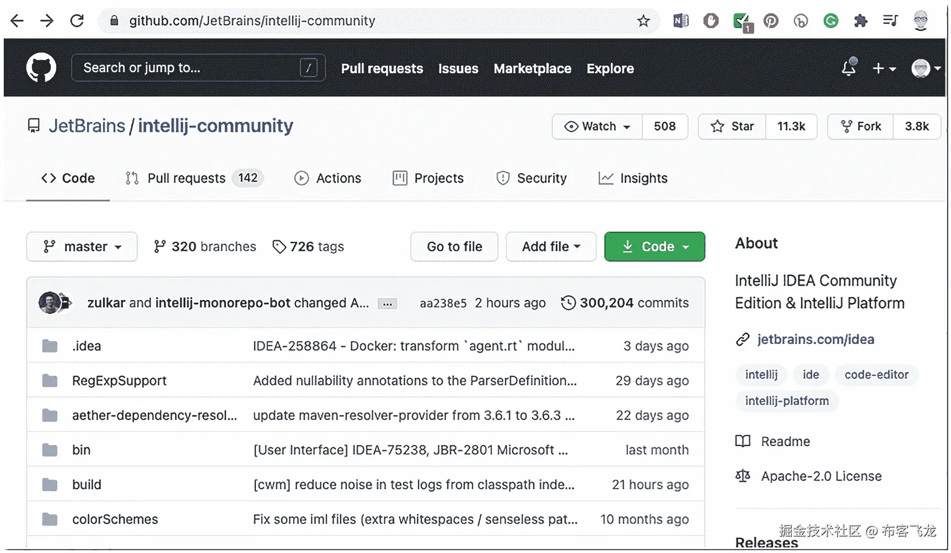Expand the green Code download dropdown
The width and height of the screenshot is (951, 553).
click(654, 246)
